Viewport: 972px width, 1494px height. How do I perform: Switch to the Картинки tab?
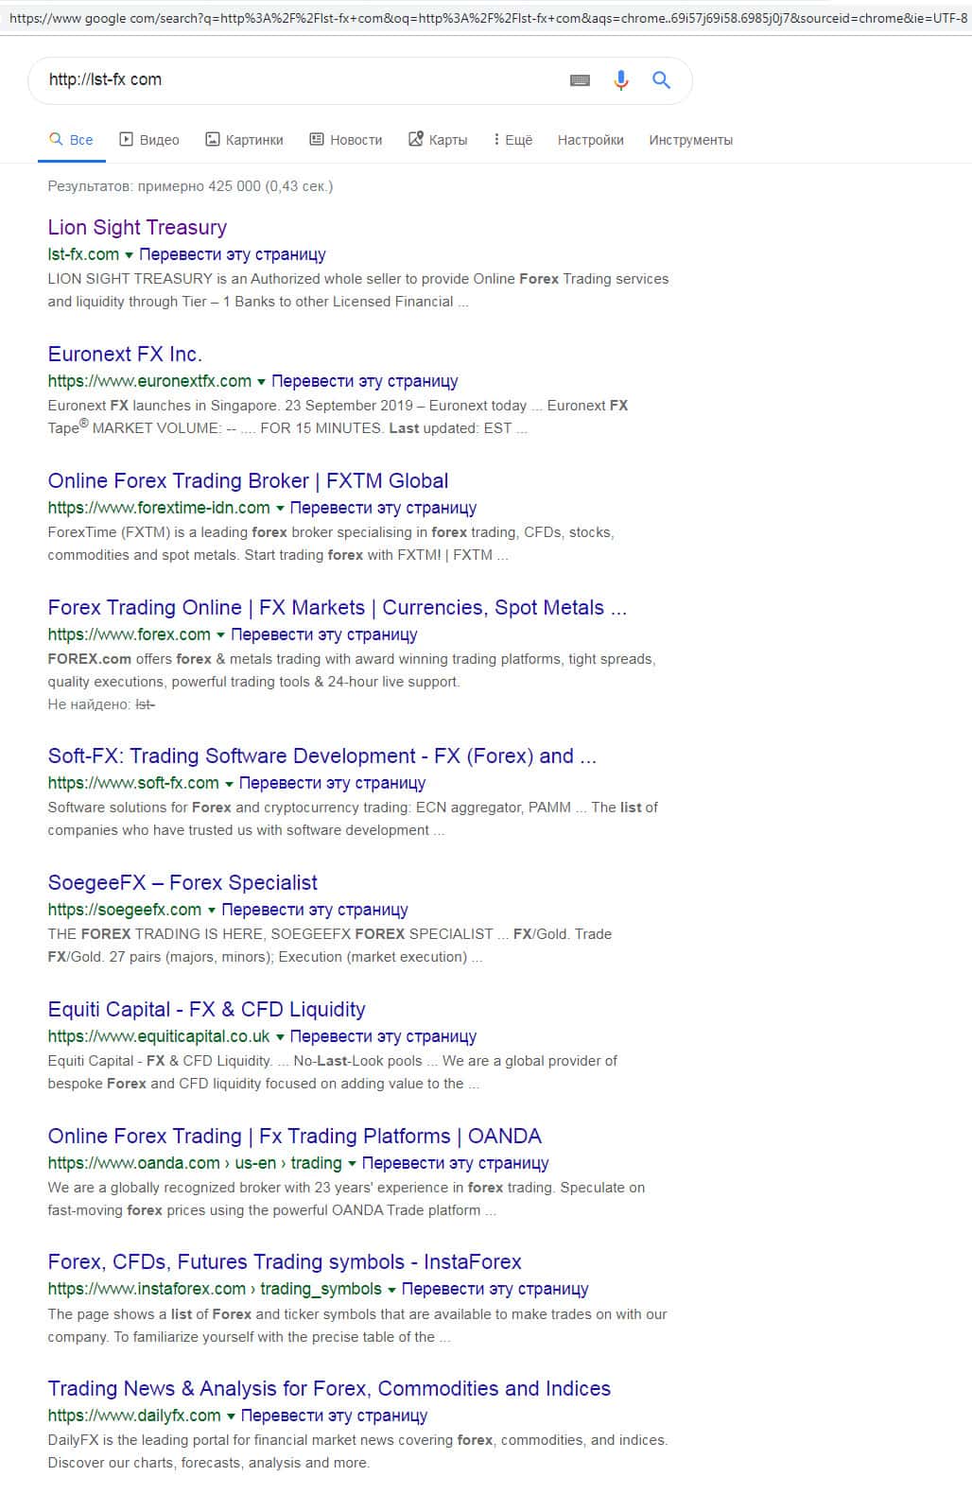pos(244,140)
